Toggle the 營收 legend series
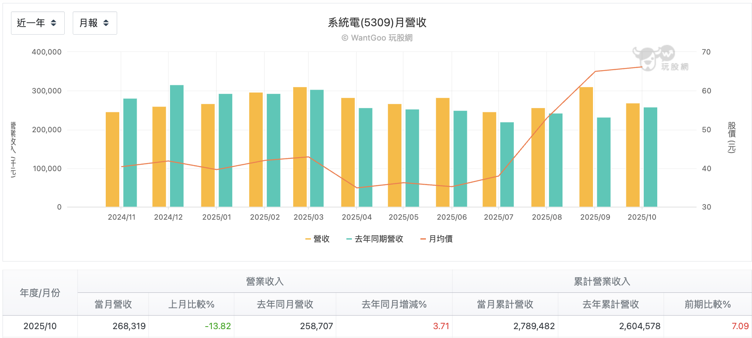The image size is (752, 338). click(x=317, y=239)
